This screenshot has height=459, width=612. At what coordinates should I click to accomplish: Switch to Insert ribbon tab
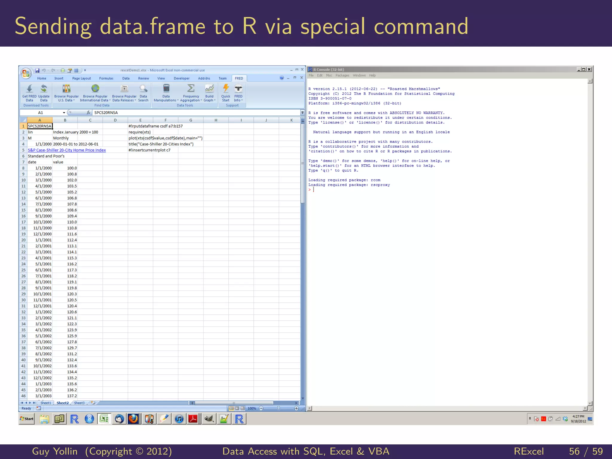tap(59, 78)
